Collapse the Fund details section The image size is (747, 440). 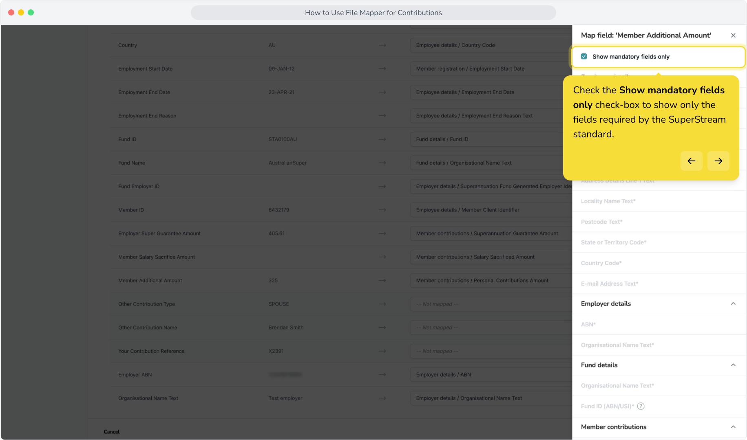(733, 365)
